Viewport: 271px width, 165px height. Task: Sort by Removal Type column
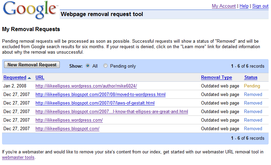[x=216, y=77]
